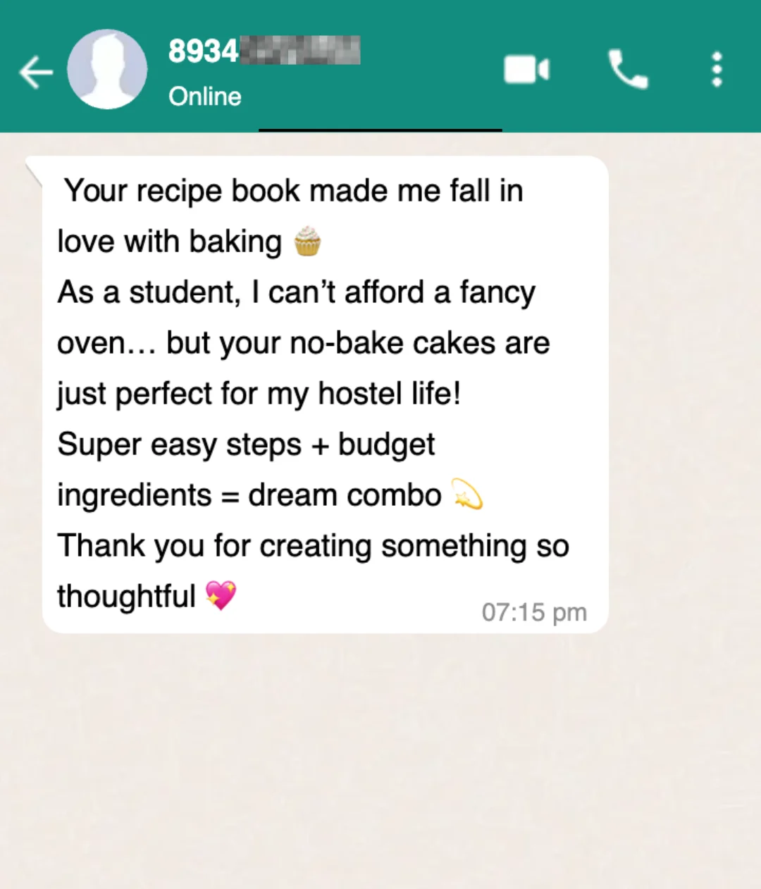The image size is (761, 889).
Task: Click the blurred part of phone number
Action: [x=300, y=51]
